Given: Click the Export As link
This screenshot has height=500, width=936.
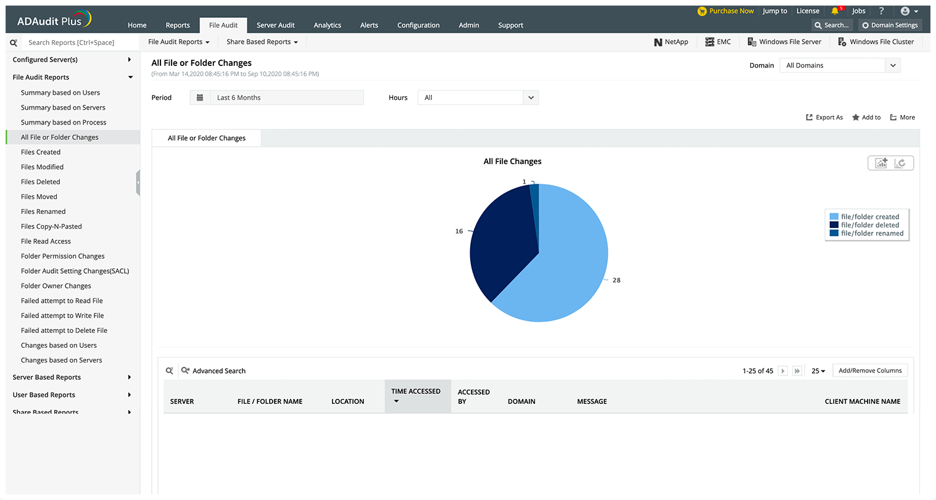Looking at the screenshot, I should (x=824, y=117).
